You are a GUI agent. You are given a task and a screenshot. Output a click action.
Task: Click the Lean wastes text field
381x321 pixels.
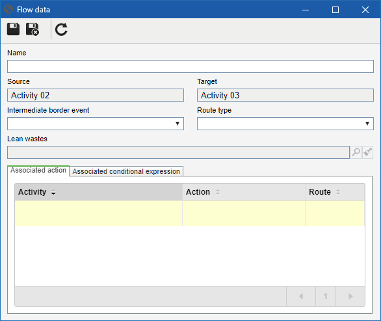pos(178,152)
